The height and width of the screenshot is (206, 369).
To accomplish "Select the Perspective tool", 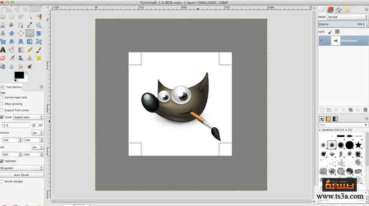I will click(x=21, y=42).
